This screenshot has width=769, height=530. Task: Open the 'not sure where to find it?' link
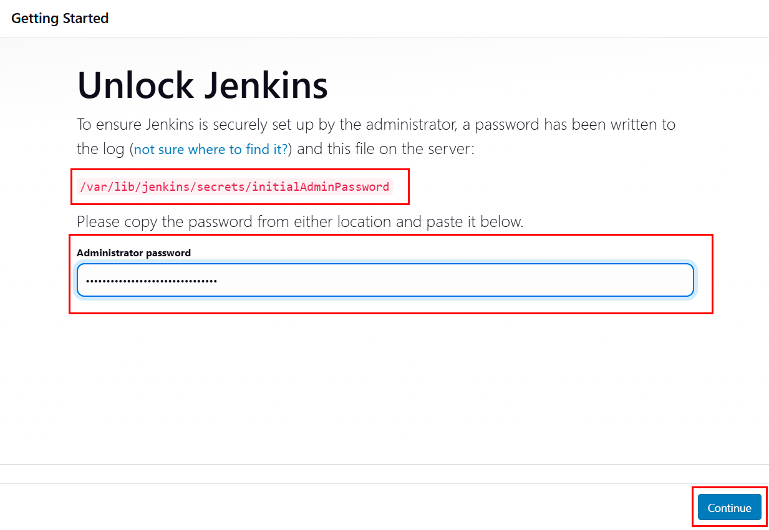tap(211, 150)
